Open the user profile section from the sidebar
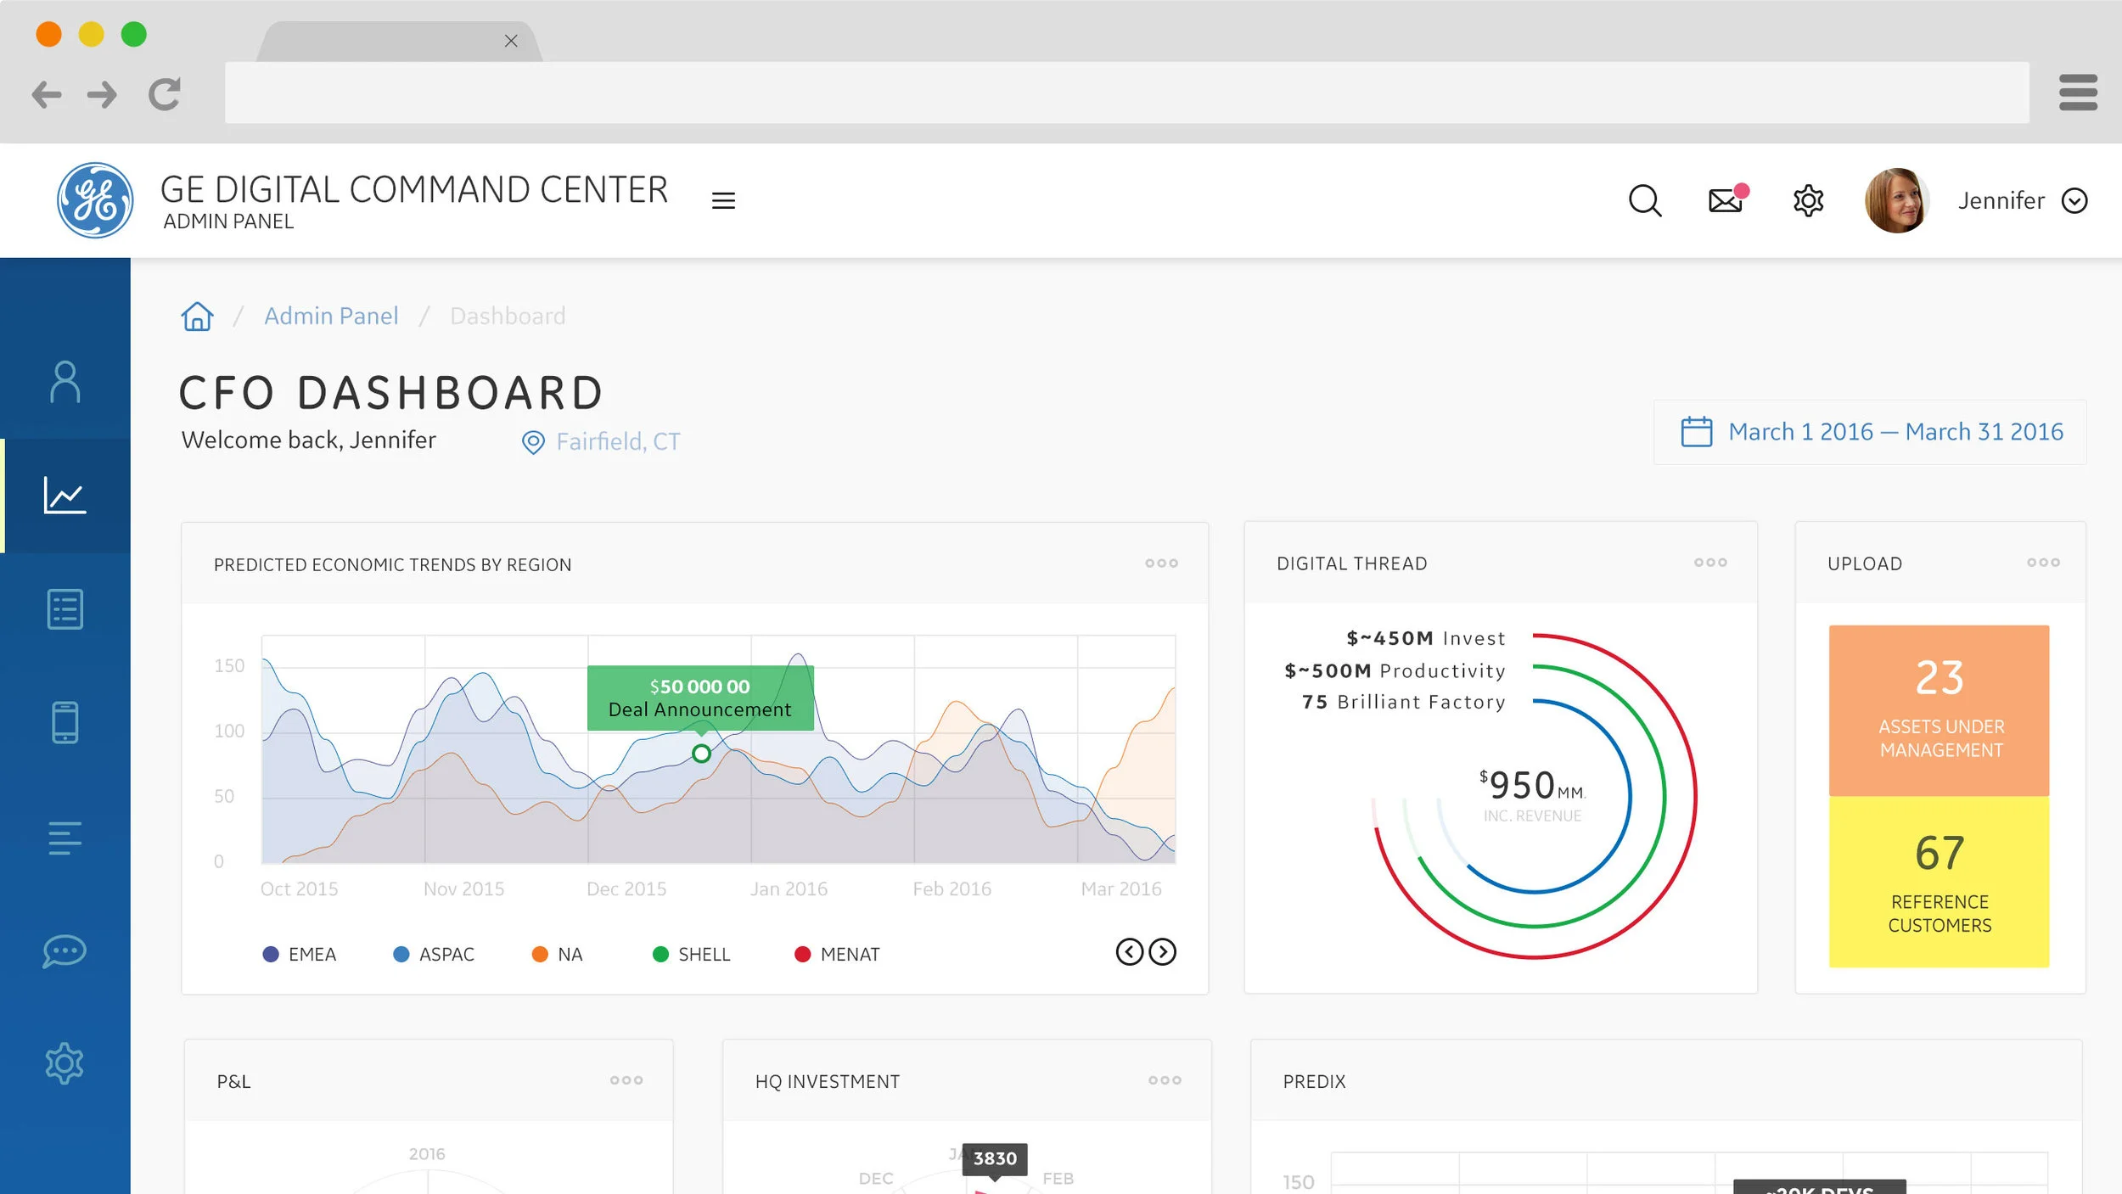 click(65, 382)
